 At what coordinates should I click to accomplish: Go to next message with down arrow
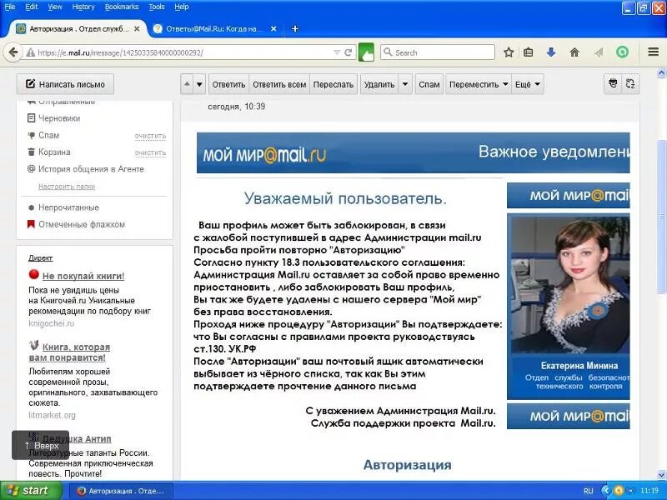pyautogui.click(x=199, y=84)
